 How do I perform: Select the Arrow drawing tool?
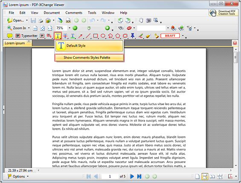pyautogui.click(x=80, y=36)
